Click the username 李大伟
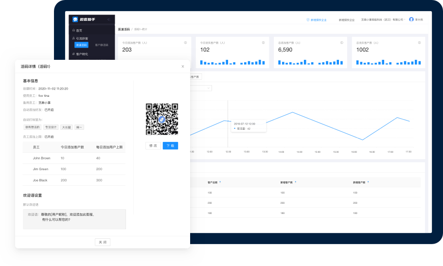The width and height of the screenshot is (443, 266). tap(419, 20)
